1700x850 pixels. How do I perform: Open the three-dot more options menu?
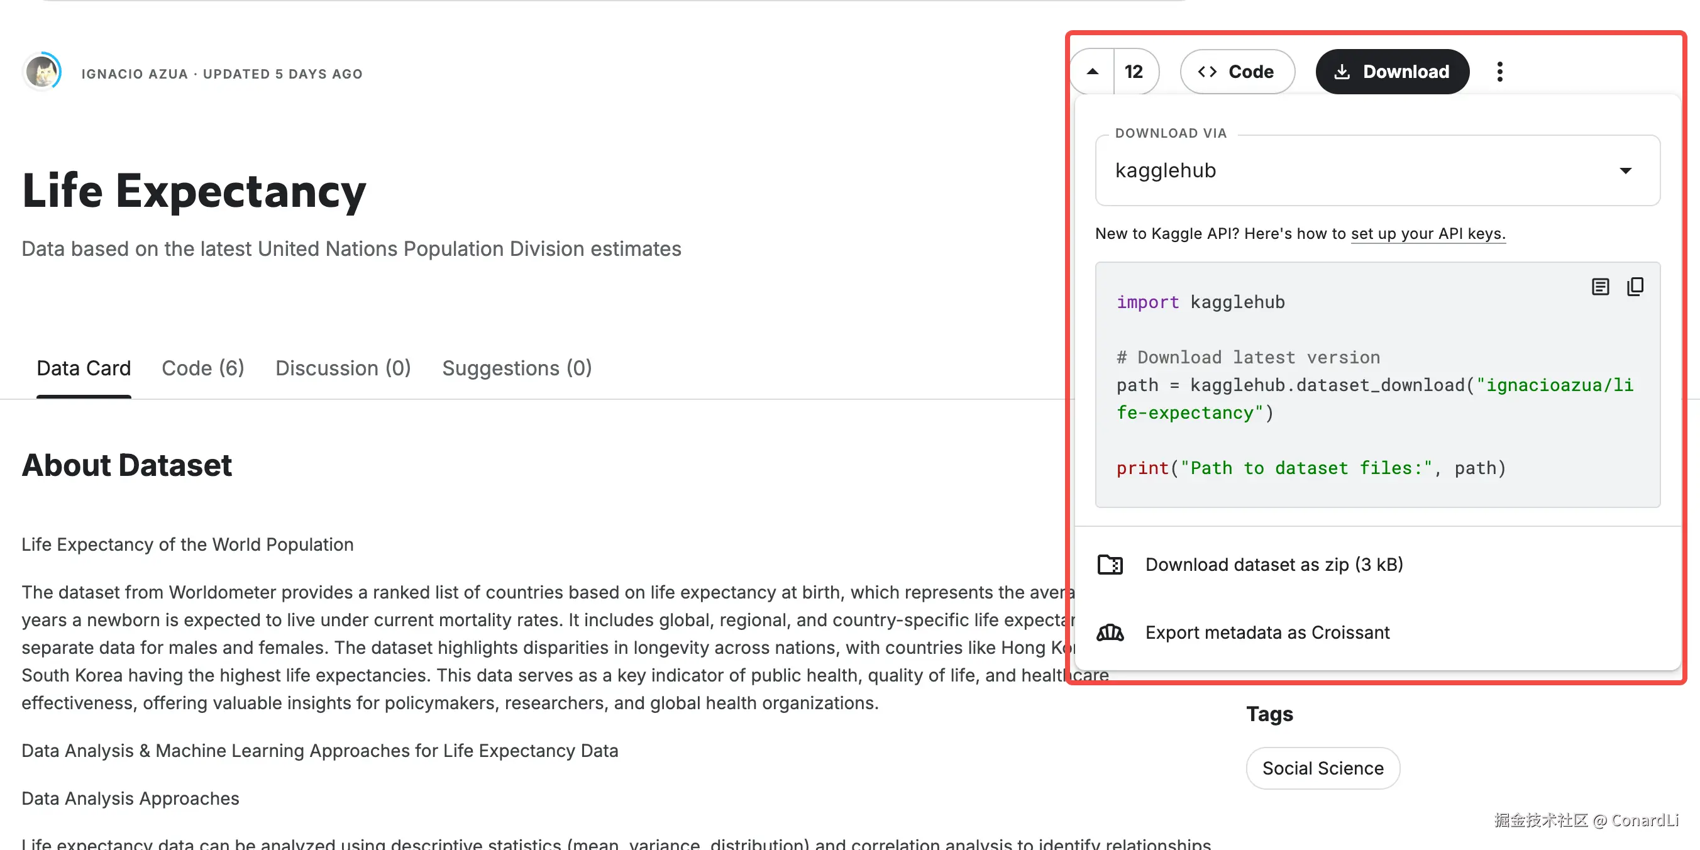[x=1499, y=71]
